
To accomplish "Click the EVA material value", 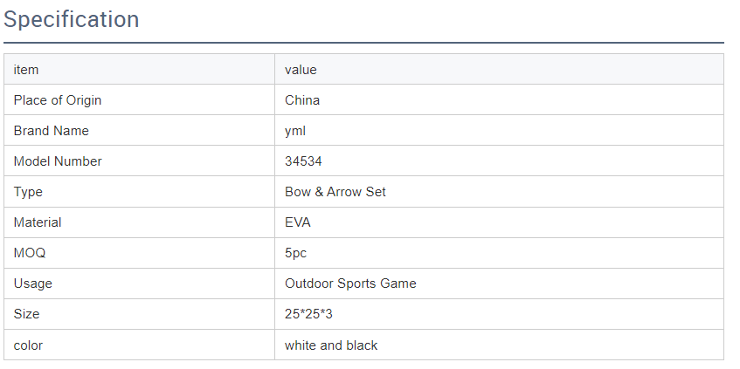I will (298, 222).
